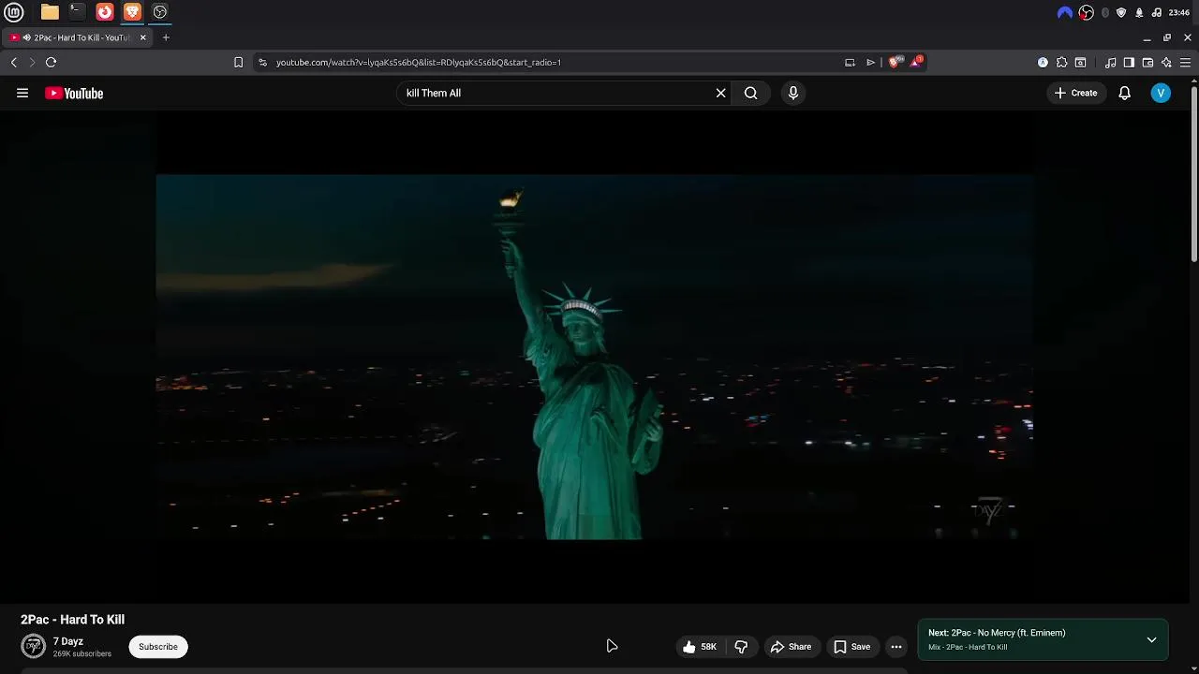Go forward in the browser
The width and height of the screenshot is (1199, 674).
(x=32, y=62)
